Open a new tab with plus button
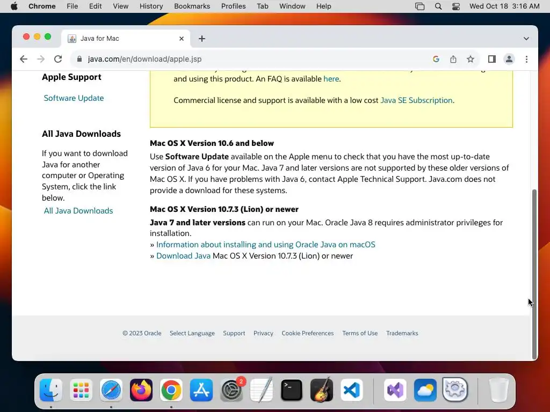 coord(202,39)
